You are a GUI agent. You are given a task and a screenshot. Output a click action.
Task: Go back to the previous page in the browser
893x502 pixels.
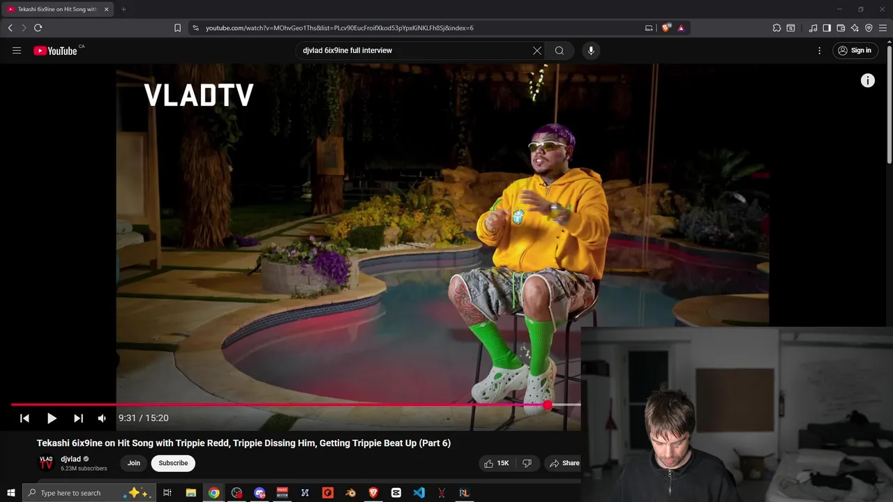pyautogui.click(x=10, y=28)
